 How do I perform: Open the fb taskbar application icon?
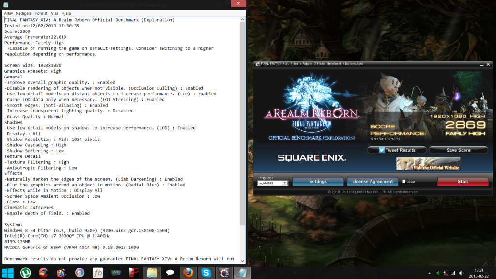point(97,273)
